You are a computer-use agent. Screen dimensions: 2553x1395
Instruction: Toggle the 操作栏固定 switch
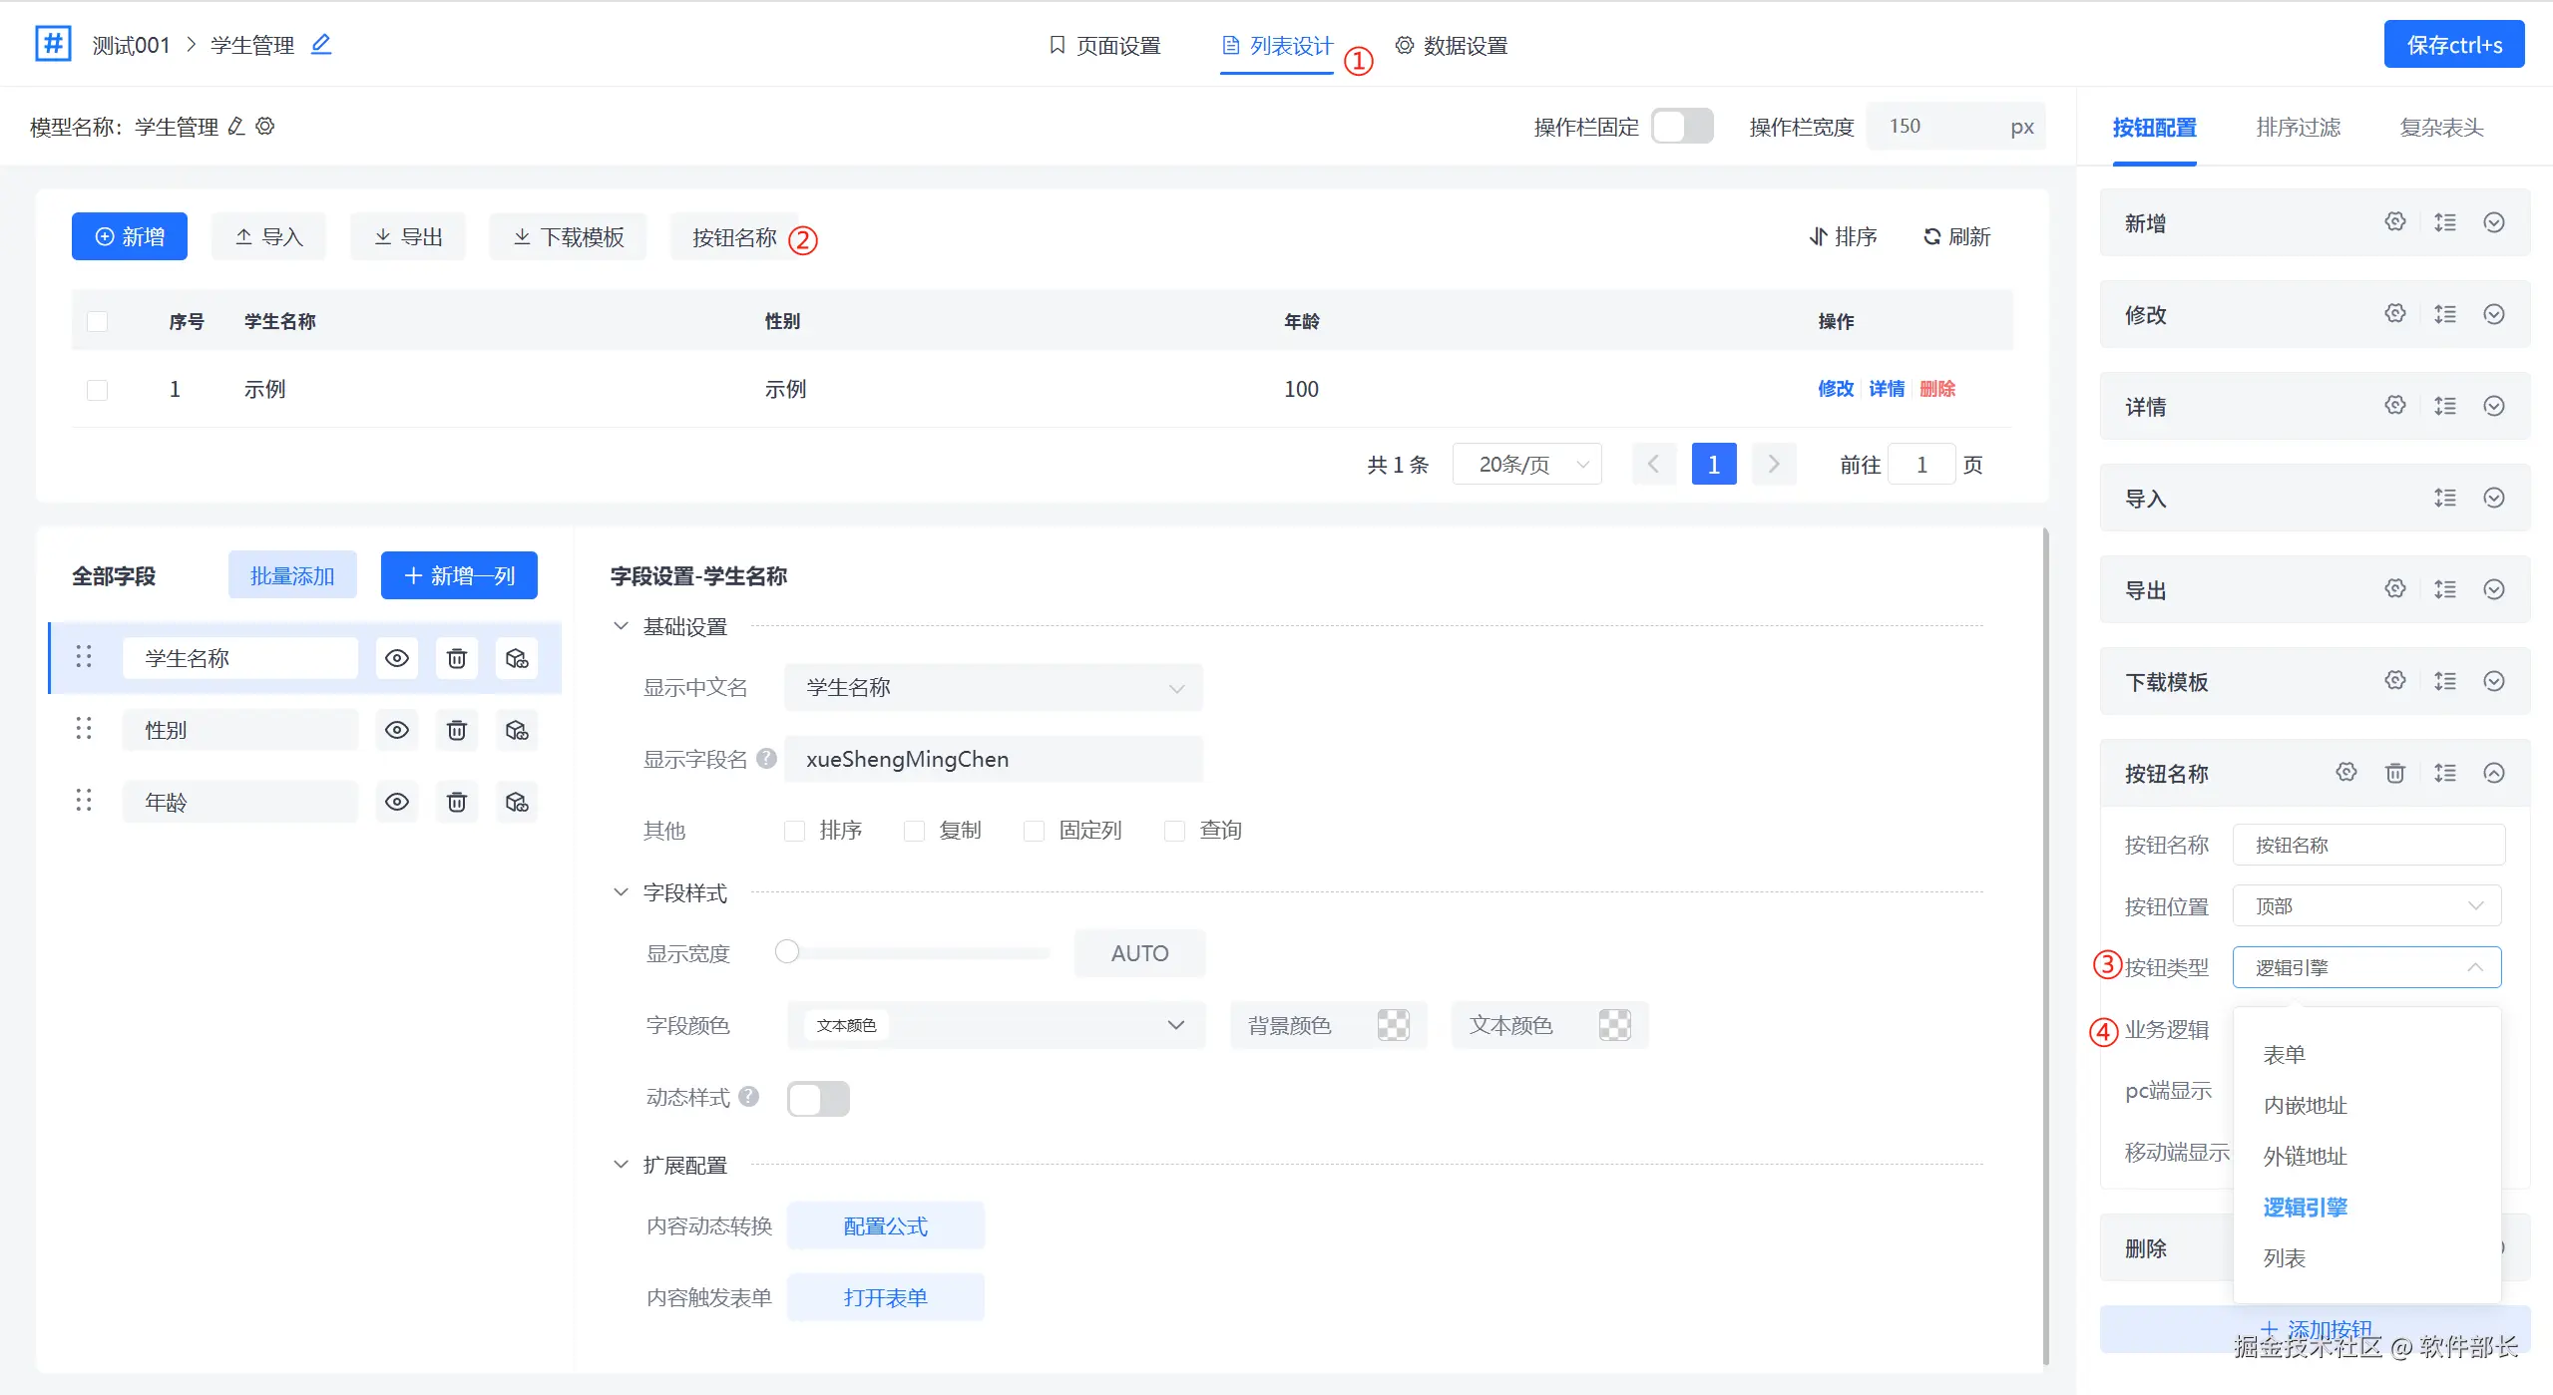pos(1681,127)
